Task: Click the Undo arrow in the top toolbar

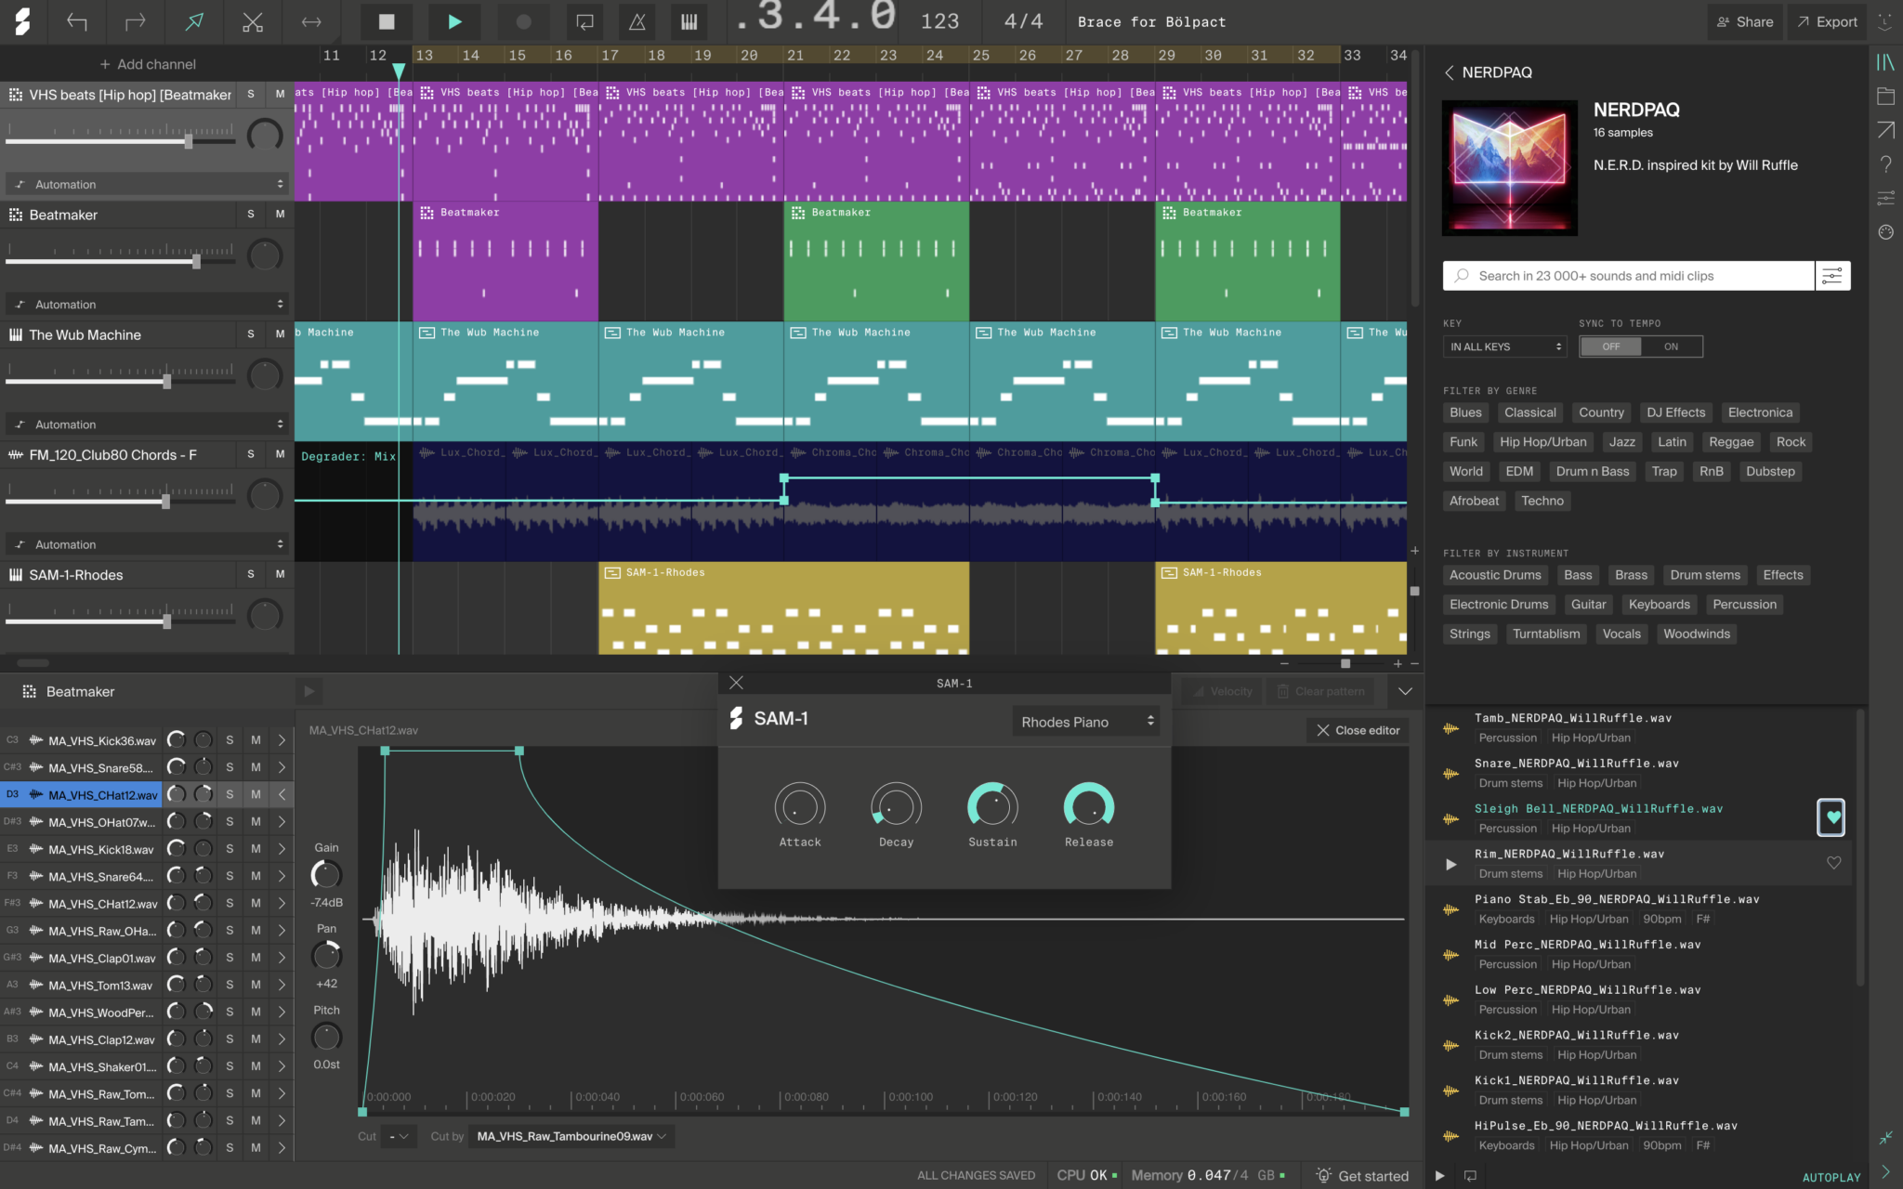Action: 77,21
